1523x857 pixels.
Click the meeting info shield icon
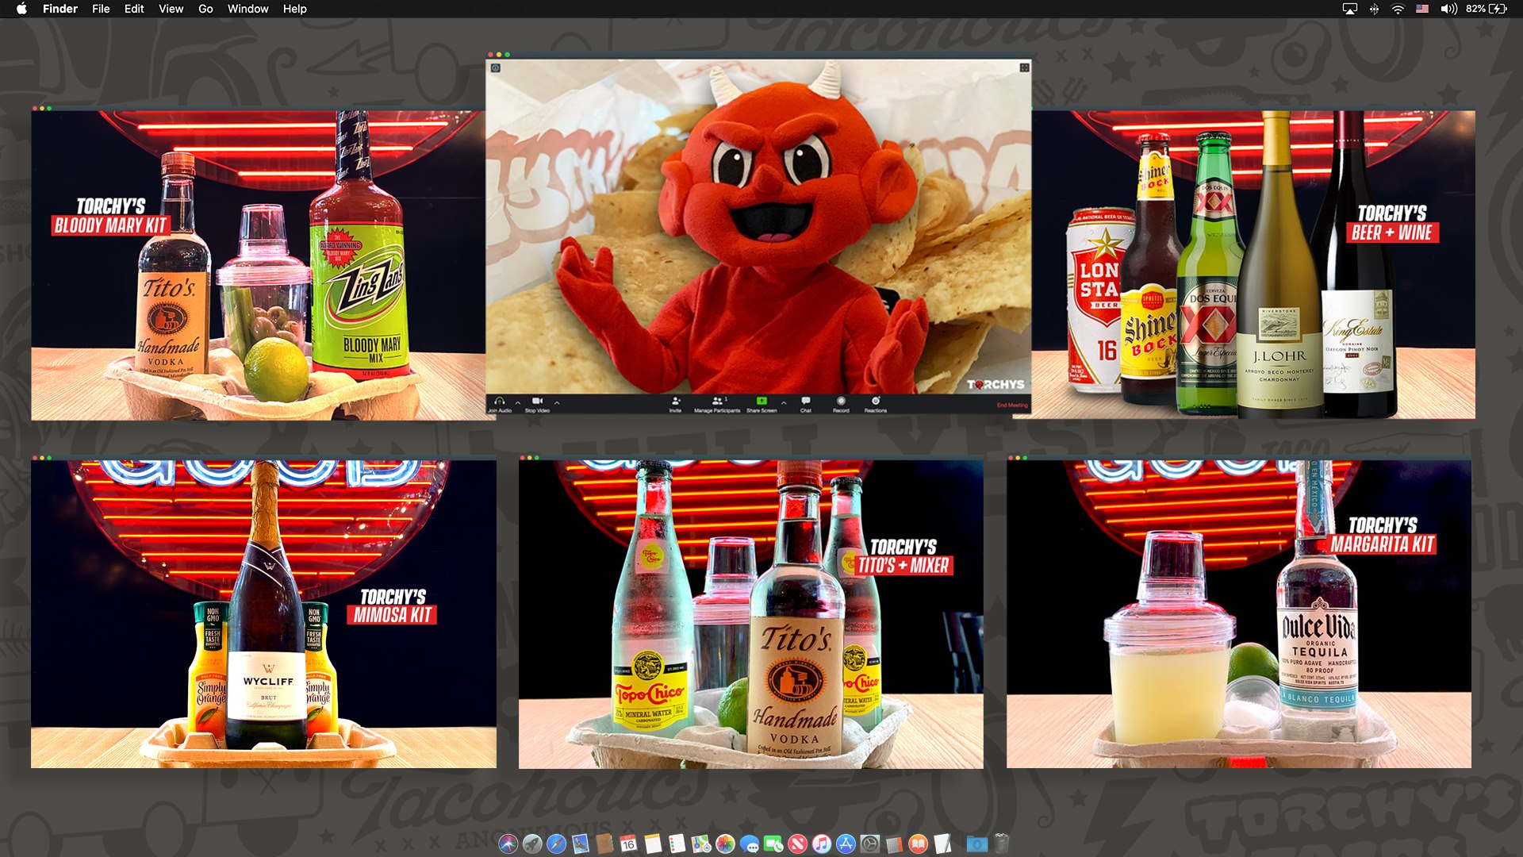(495, 68)
